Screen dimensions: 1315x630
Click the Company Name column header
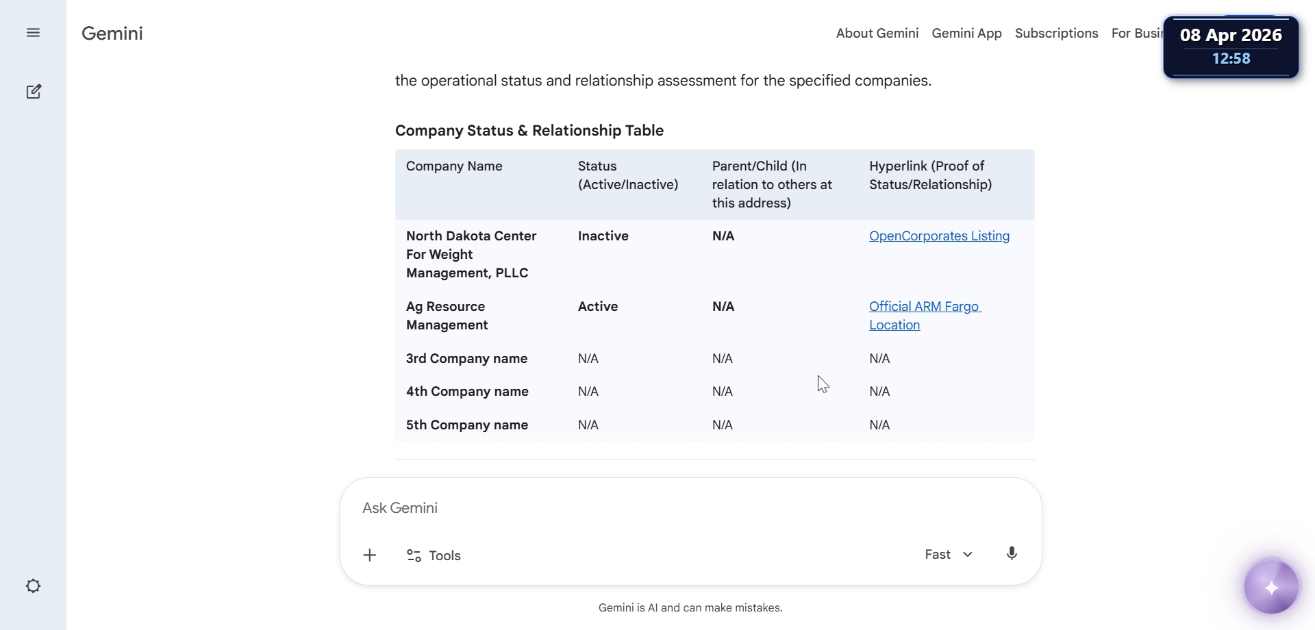(454, 166)
